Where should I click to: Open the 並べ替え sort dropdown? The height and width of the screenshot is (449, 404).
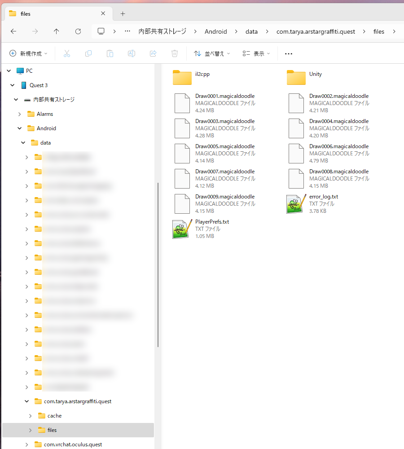(212, 53)
